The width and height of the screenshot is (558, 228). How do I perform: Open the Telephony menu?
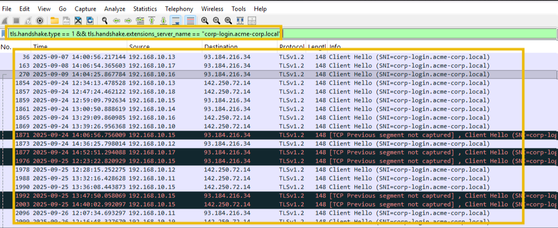click(x=179, y=9)
